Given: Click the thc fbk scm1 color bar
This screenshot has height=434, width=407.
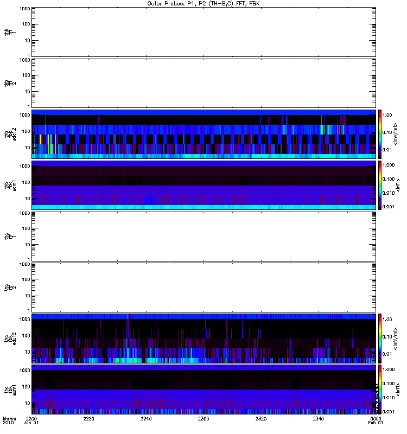Looking at the screenshot, I should (380, 390).
